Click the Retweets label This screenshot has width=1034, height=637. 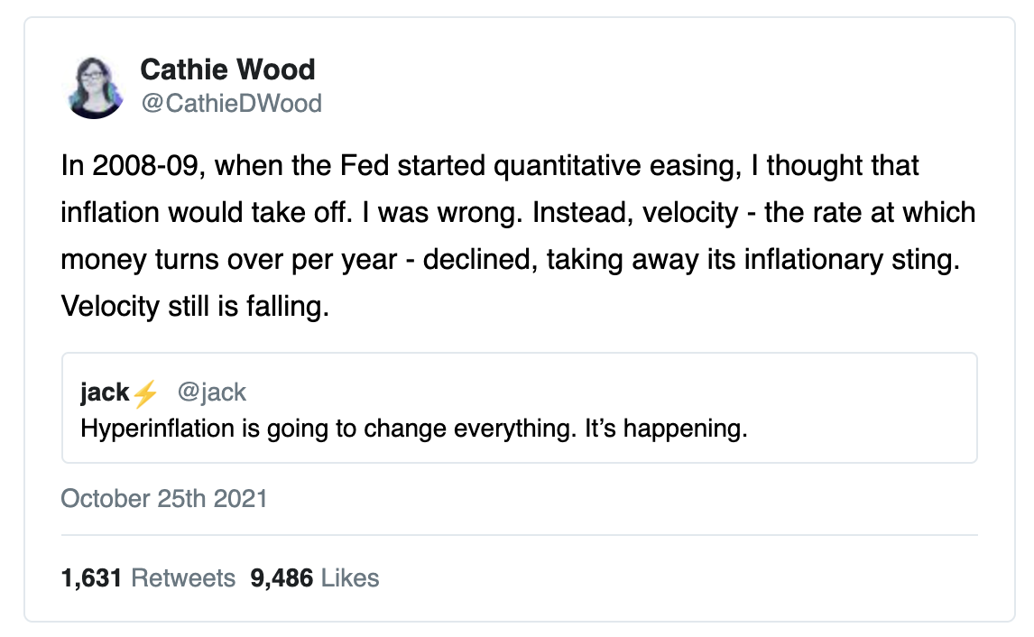[x=183, y=578]
